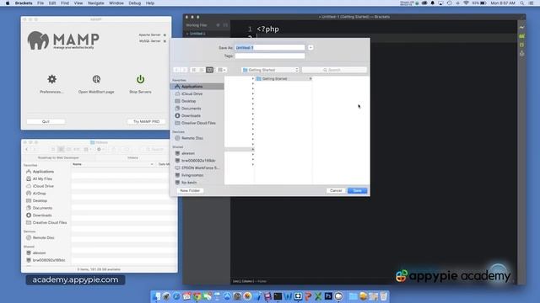Image resolution: width=540 pixels, height=303 pixels.
Task: Open Terminal from the Dock
Action: 278,296
